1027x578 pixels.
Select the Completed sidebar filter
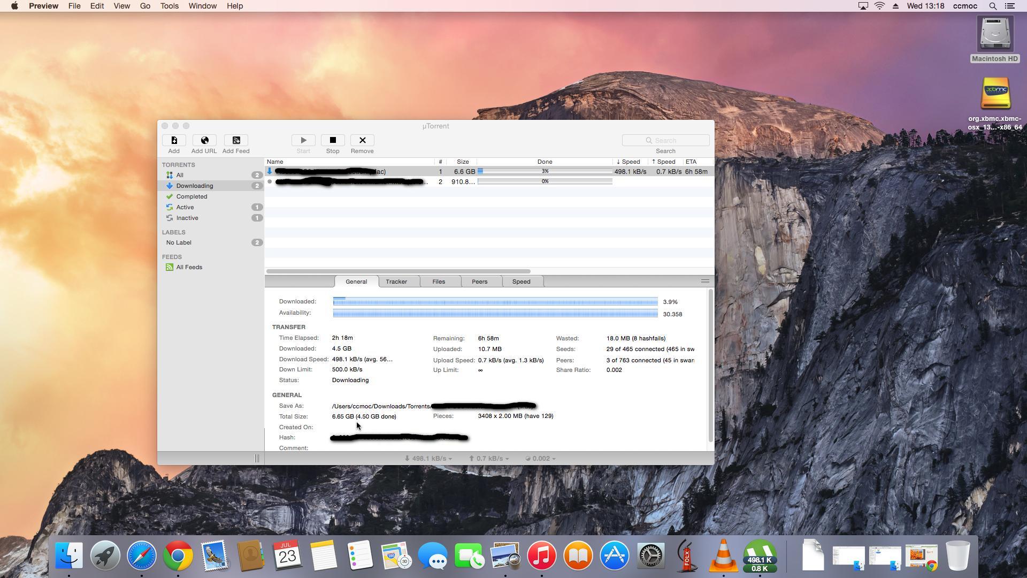tap(211, 196)
